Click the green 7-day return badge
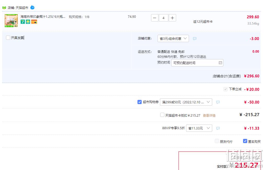The image size is (265, 170). pos(23,22)
